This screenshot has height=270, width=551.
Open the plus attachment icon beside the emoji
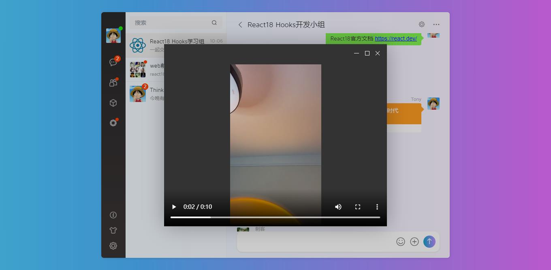[x=414, y=241]
